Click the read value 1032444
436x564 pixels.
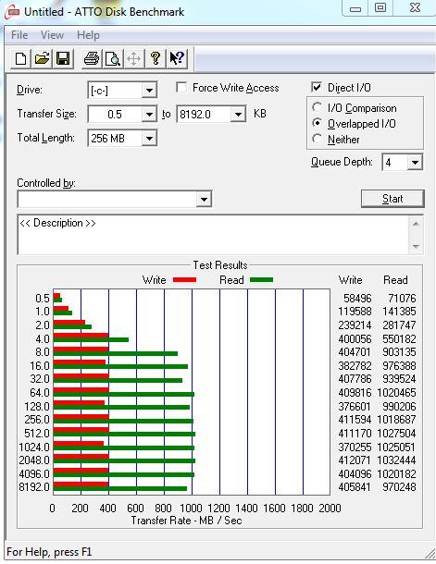pyautogui.click(x=396, y=460)
